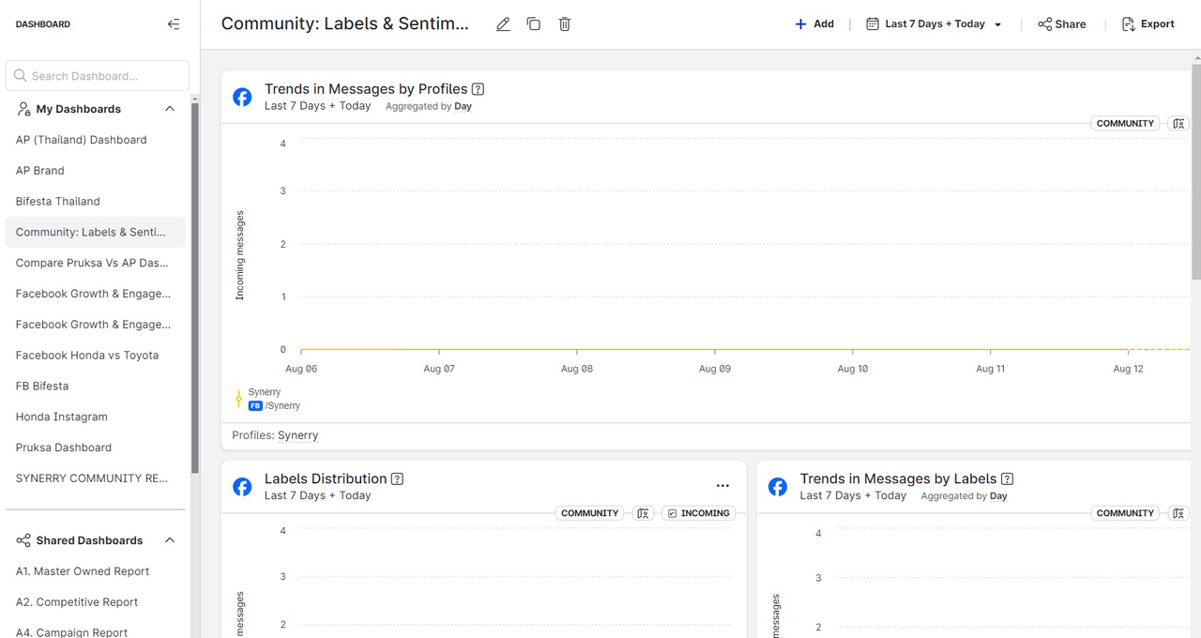This screenshot has height=638, width=1201.
Task: Delete dashboard with the trash icon
Action: click(x=565, y=24)
